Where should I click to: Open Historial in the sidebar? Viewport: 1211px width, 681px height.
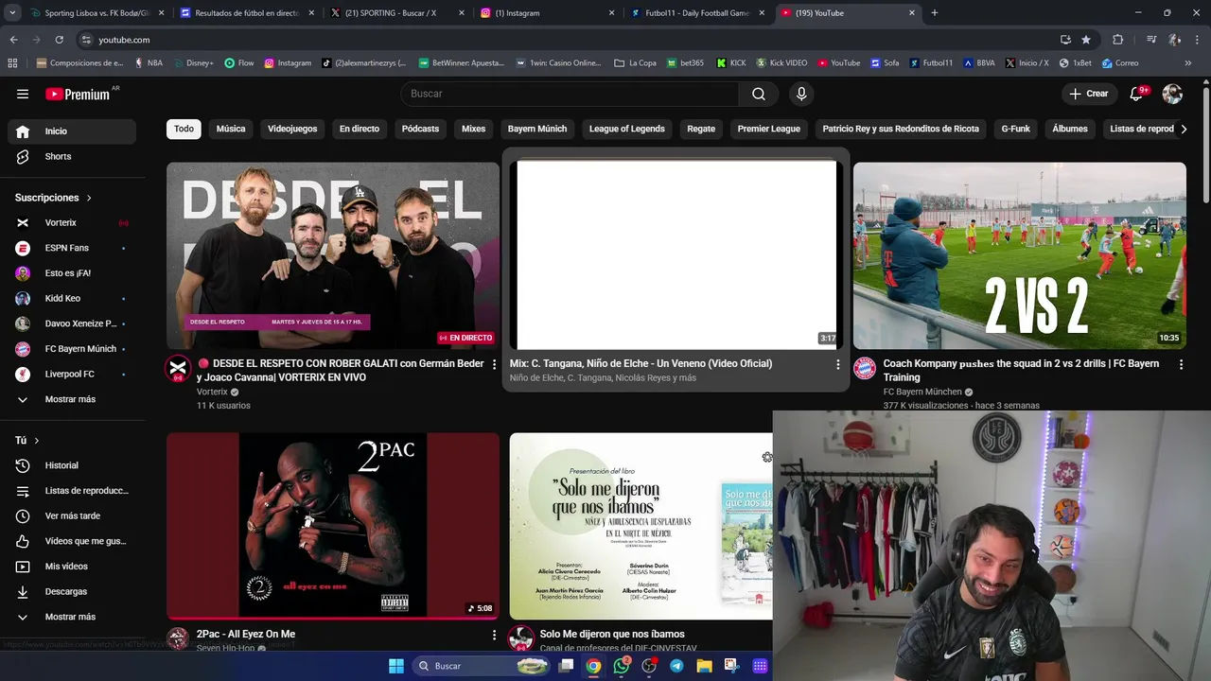click(72, 465)
